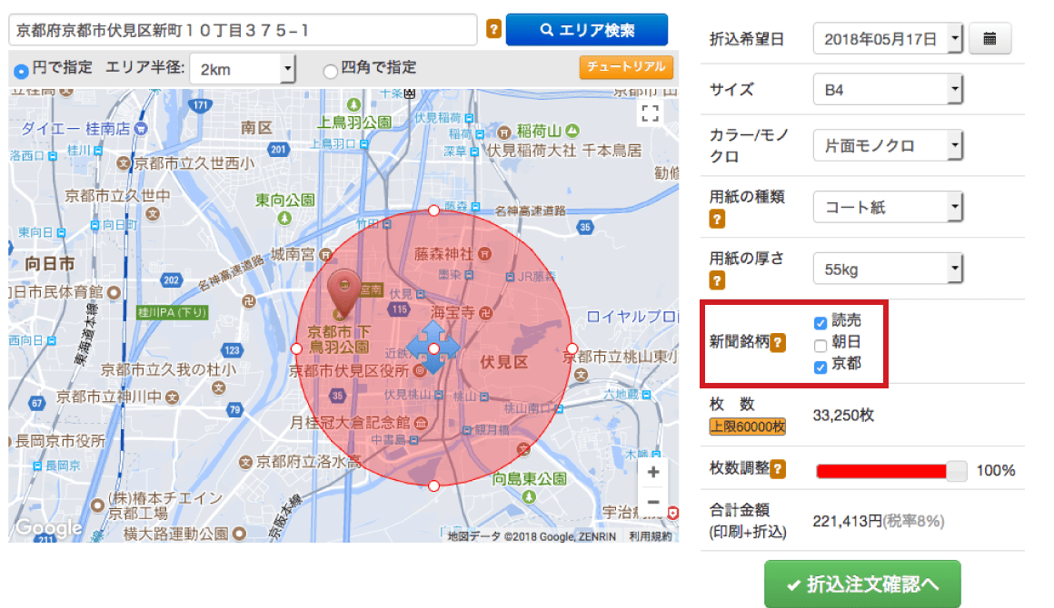Select the 四角で指定 radio option

point(331,69)
